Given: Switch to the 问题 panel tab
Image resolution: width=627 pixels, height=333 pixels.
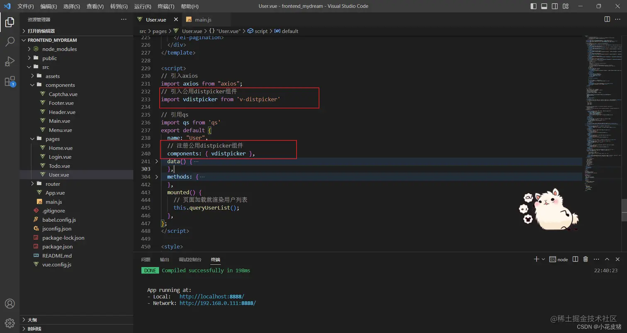Looking at the screenshot, I should point(146,260).
